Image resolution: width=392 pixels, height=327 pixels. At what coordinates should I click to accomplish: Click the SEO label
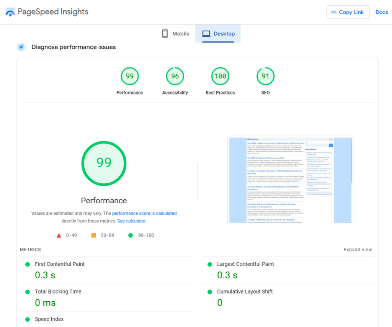coord(266,93)
